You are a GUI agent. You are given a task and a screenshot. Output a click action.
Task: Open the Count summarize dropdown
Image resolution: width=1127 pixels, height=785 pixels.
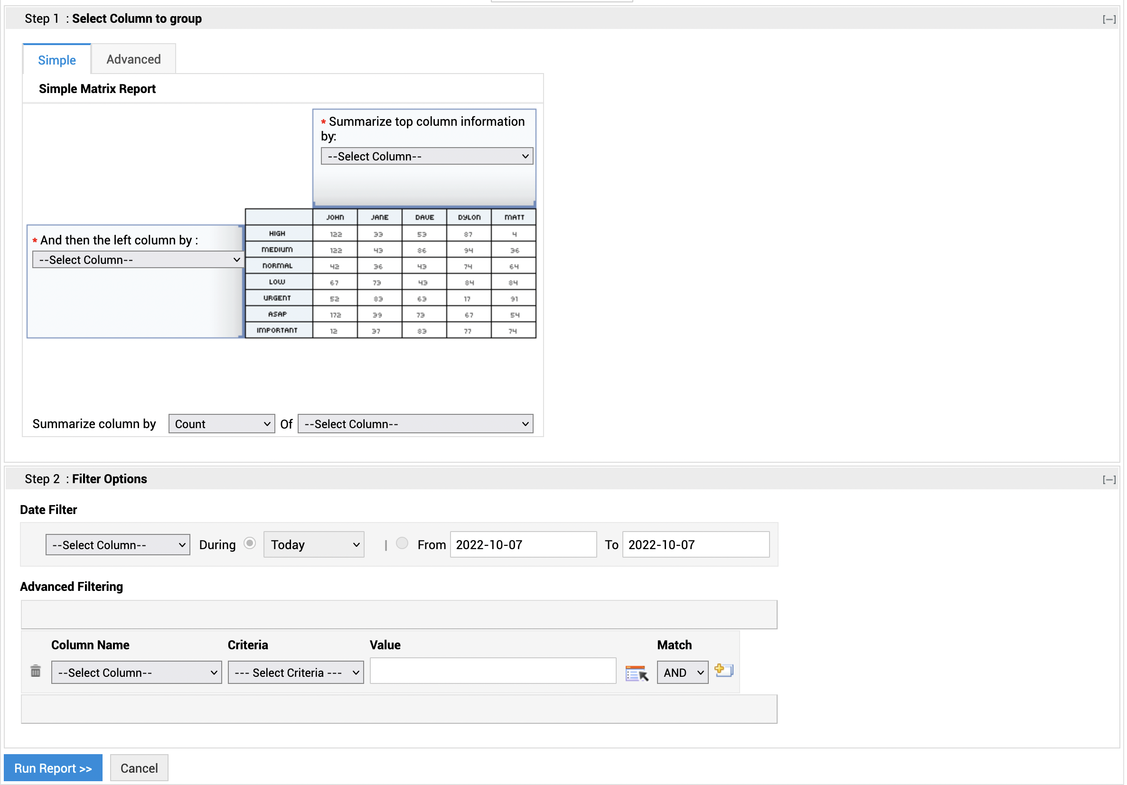[x=221, y=424]
